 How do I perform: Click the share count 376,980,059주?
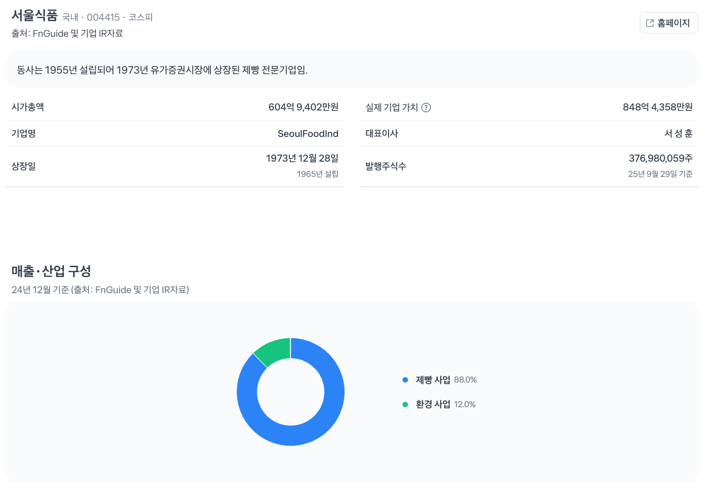661,158
